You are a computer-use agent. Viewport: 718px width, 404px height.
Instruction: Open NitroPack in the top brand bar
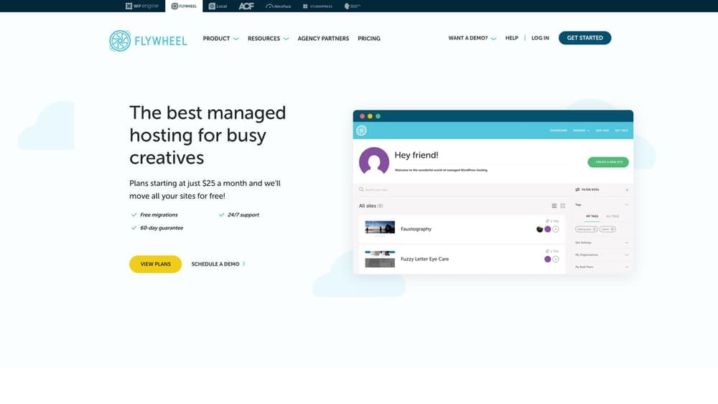click(279, 6)
